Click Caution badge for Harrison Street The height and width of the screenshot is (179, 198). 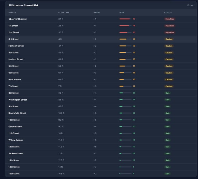point(169,46)
